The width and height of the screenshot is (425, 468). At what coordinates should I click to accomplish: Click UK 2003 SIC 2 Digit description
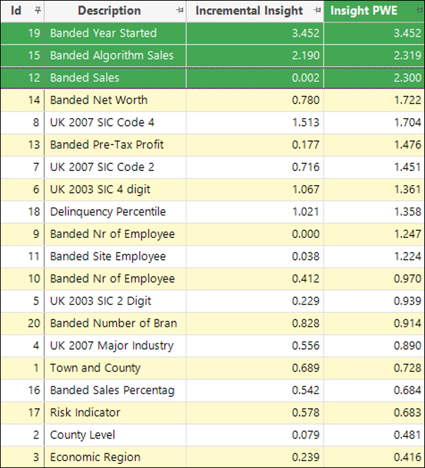point(101,301)
